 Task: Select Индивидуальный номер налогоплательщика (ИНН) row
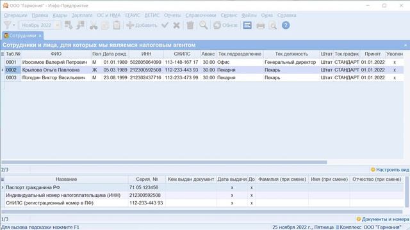pyautogui.click(x=204, y=195)
